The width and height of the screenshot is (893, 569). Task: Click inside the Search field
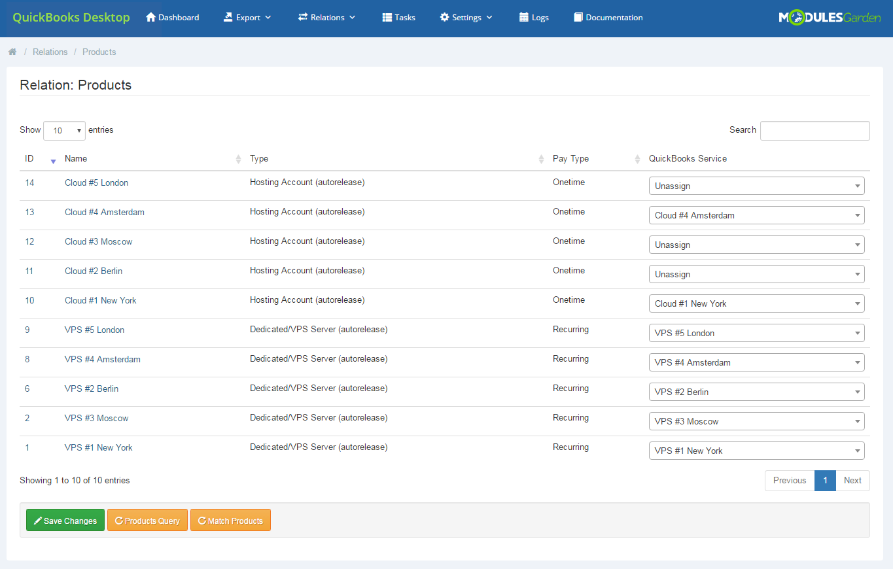[814, 130]
